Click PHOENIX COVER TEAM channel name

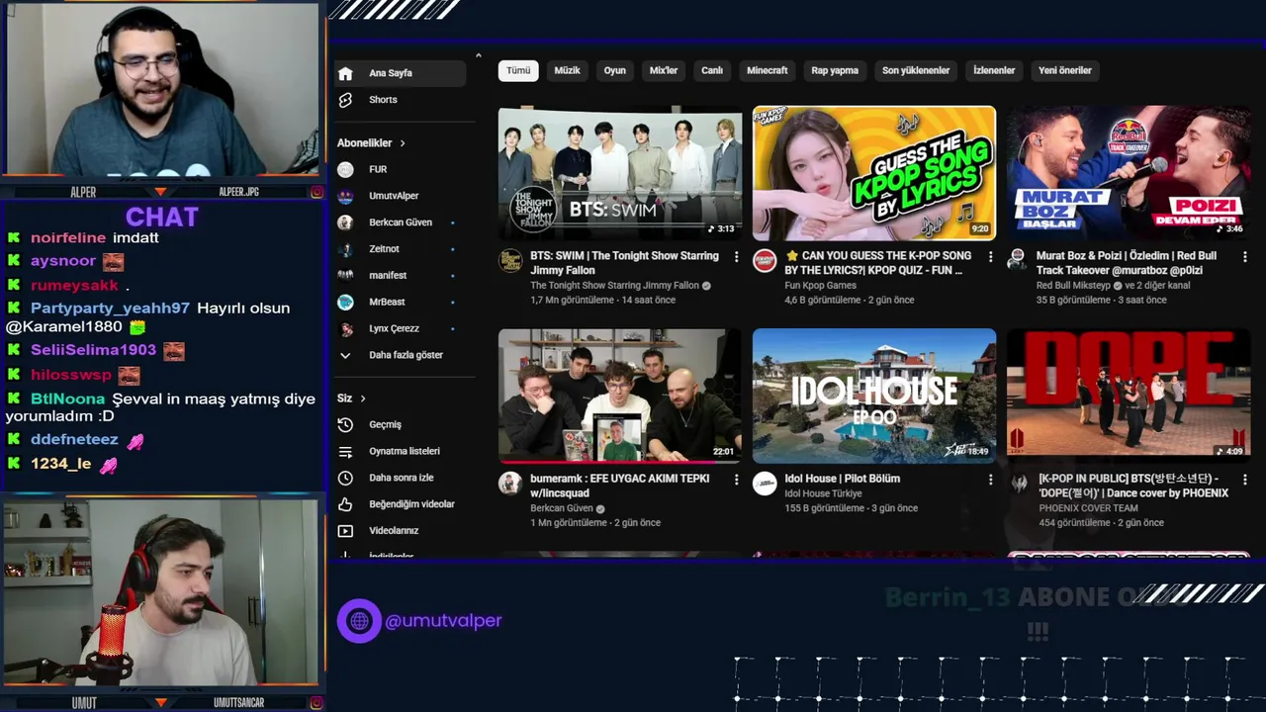click(x=1088, y=508)
